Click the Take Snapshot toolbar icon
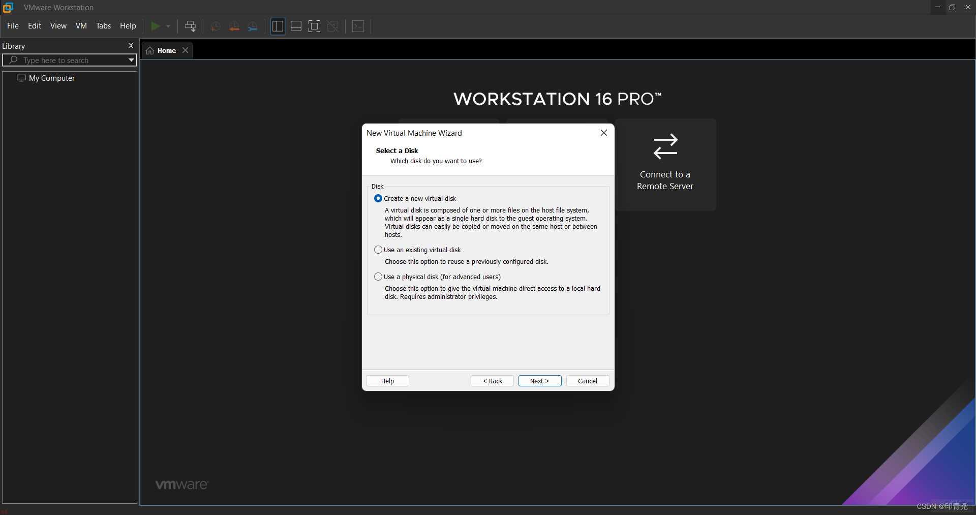 tap(216, 26)
